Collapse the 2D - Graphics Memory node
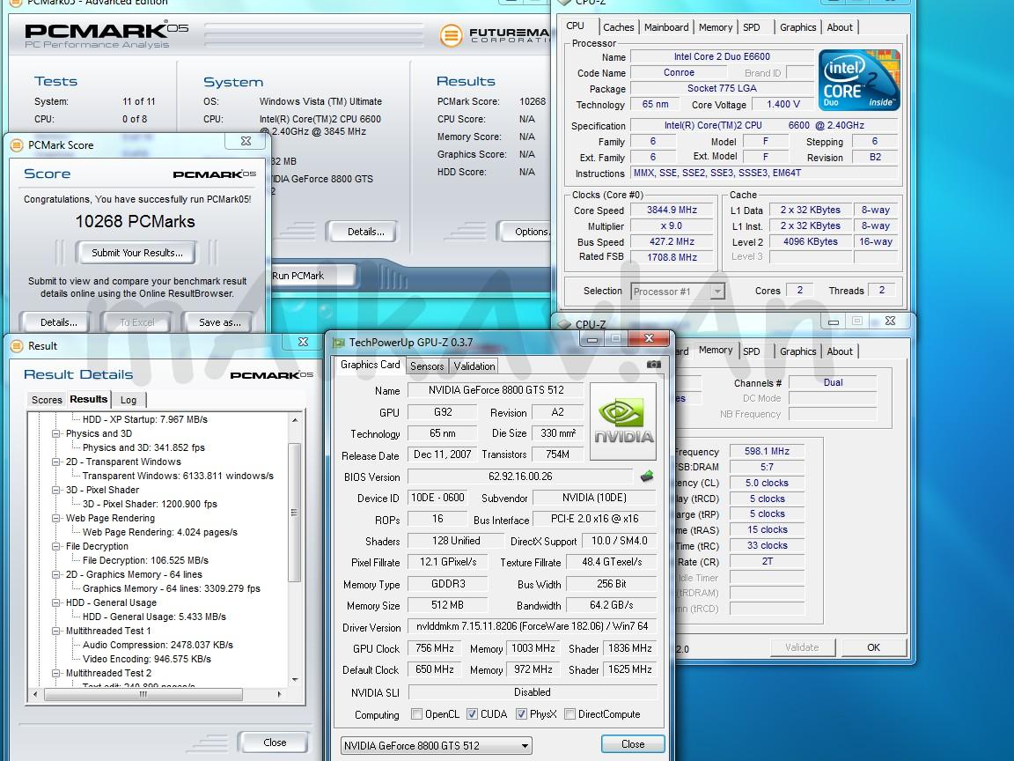Image resolution: width=1014 pixels, height=761 pixels. [x=56, y=574]
